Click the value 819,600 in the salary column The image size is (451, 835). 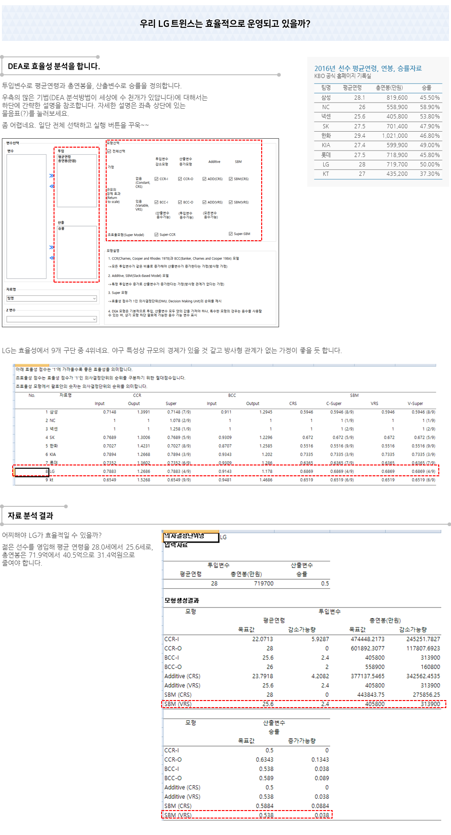point(397,98)
